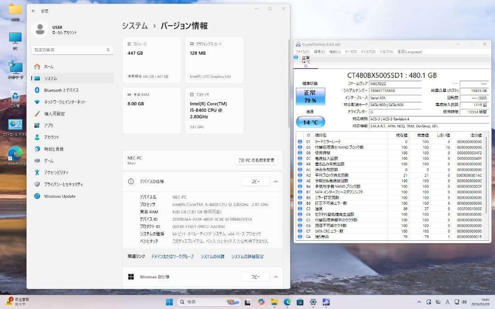The height and width of the screenshot is (309, 495).
Task: Copy device specs with コピー button
Action: coord(255,182)
